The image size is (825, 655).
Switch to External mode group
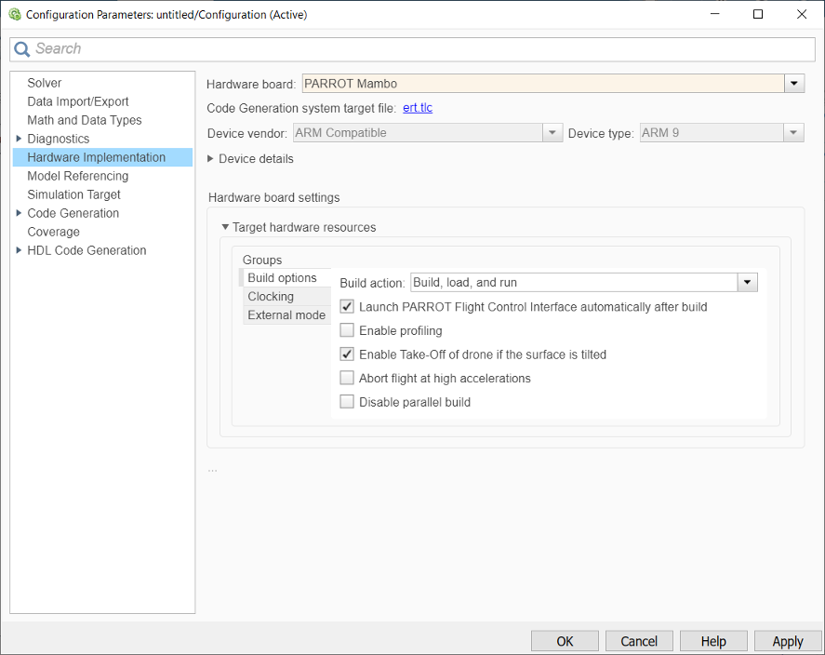pos(286,315)
